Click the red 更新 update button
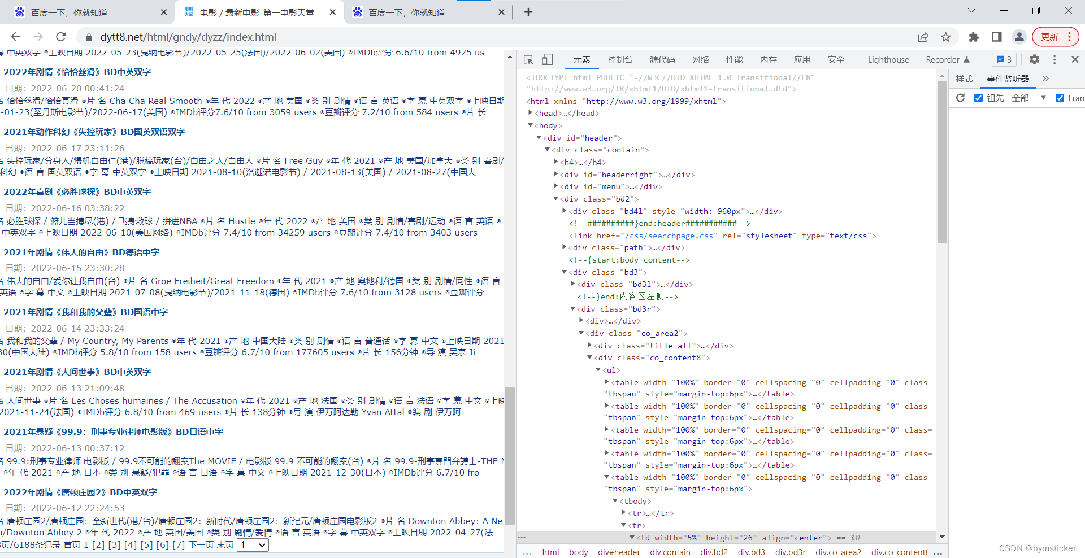This screenshot has height=558, width=1085. coord(1055,37)
